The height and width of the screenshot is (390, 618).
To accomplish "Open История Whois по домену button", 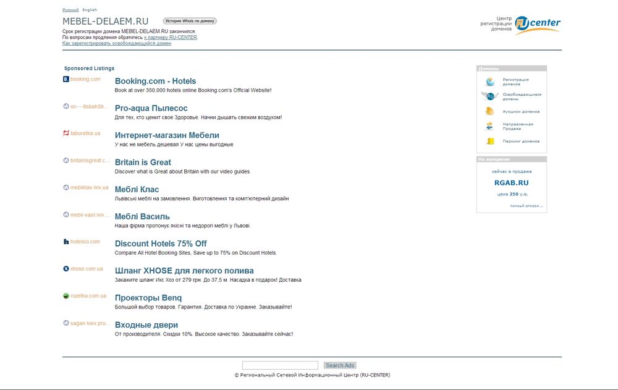I will (x=190, y=21).
